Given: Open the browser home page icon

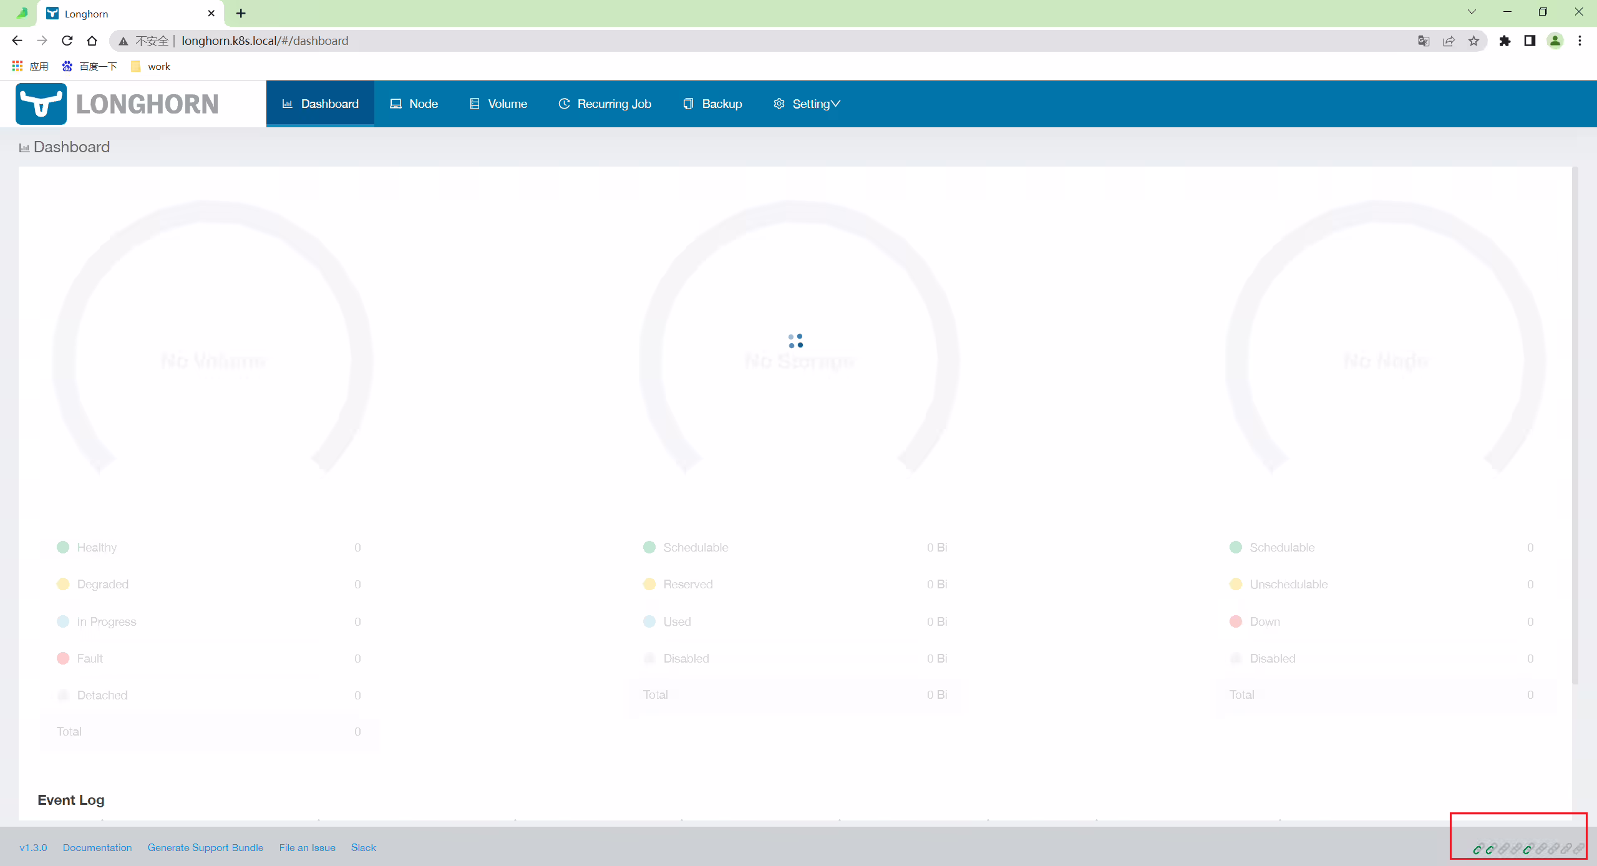Looking at the screenshot, I should [x=92, y=41].
